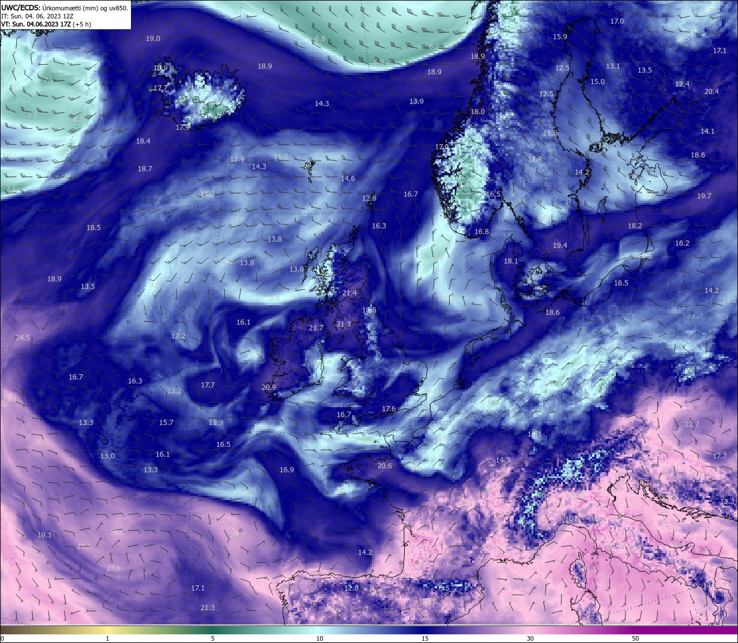This screenshot has width=738, height=643.
Task: Click the map value 27.0
Action: (113, 569)
